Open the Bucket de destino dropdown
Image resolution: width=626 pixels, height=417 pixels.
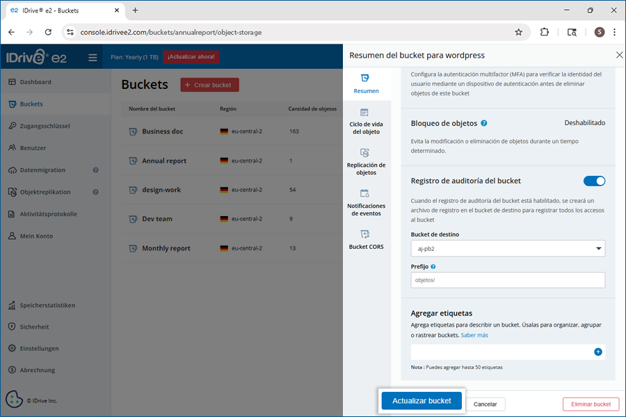[508, 249]
